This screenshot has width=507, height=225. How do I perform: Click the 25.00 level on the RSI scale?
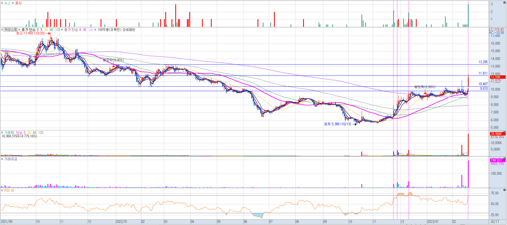tap(495, 215)
